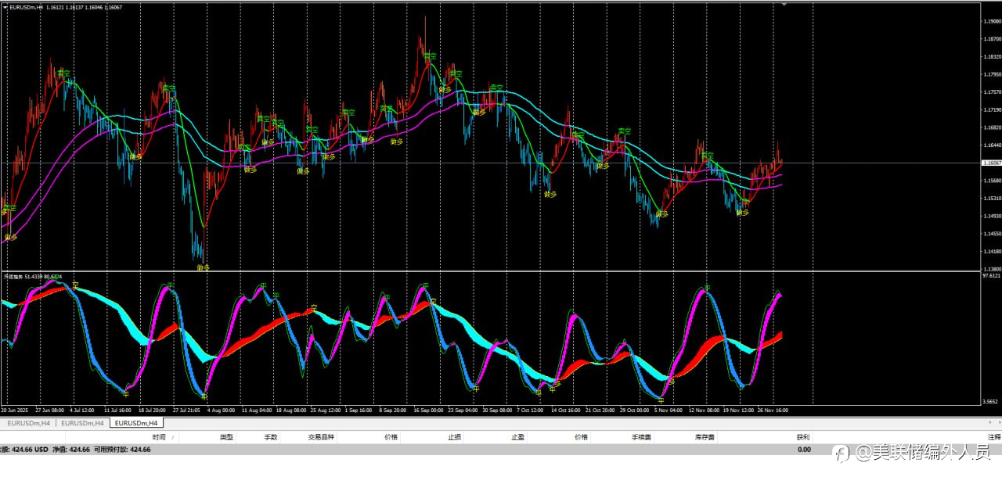Click the 类型 column header
Screen dimensions: 1002x484
tap(226, 437)
